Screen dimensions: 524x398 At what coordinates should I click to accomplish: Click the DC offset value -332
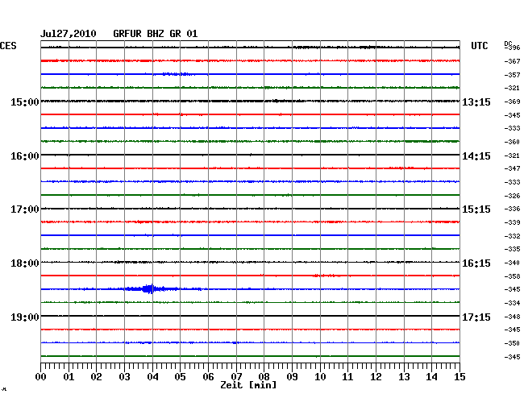click(512, 236)
